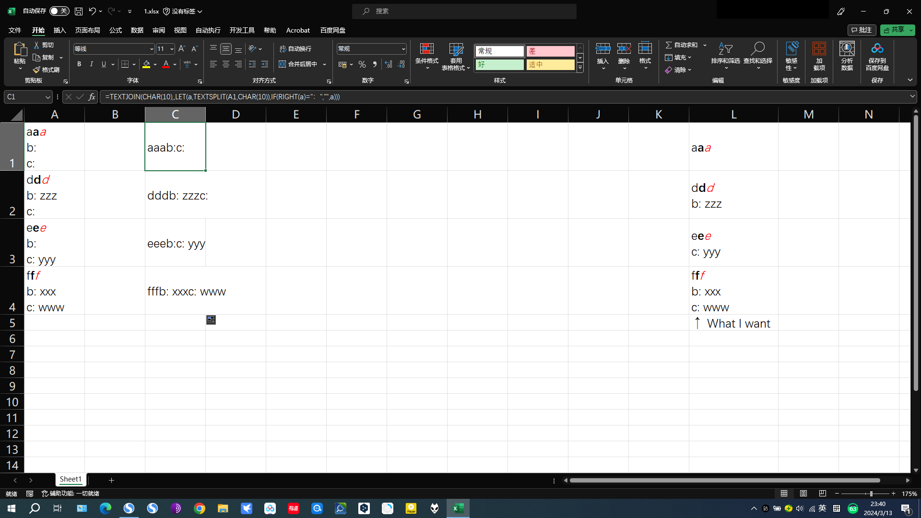The width and height of the screenshot is (921, 518).
Task: Click the zoom slider handle
Action: pyautogui.click(x=871, y=494)
